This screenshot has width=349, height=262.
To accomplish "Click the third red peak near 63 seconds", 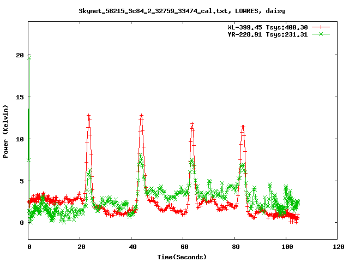I will pos(192,123).
